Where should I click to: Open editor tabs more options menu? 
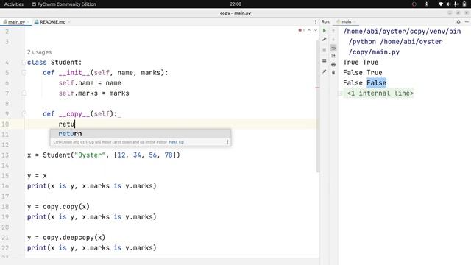pyautogui.click(x=316, y=21)
